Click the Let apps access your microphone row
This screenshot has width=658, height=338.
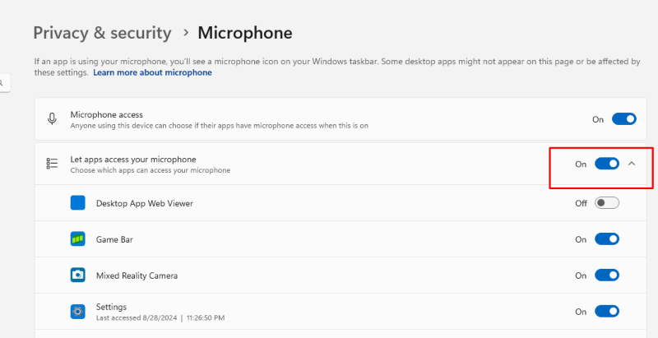pyautogui.click(x=341, y=164)
